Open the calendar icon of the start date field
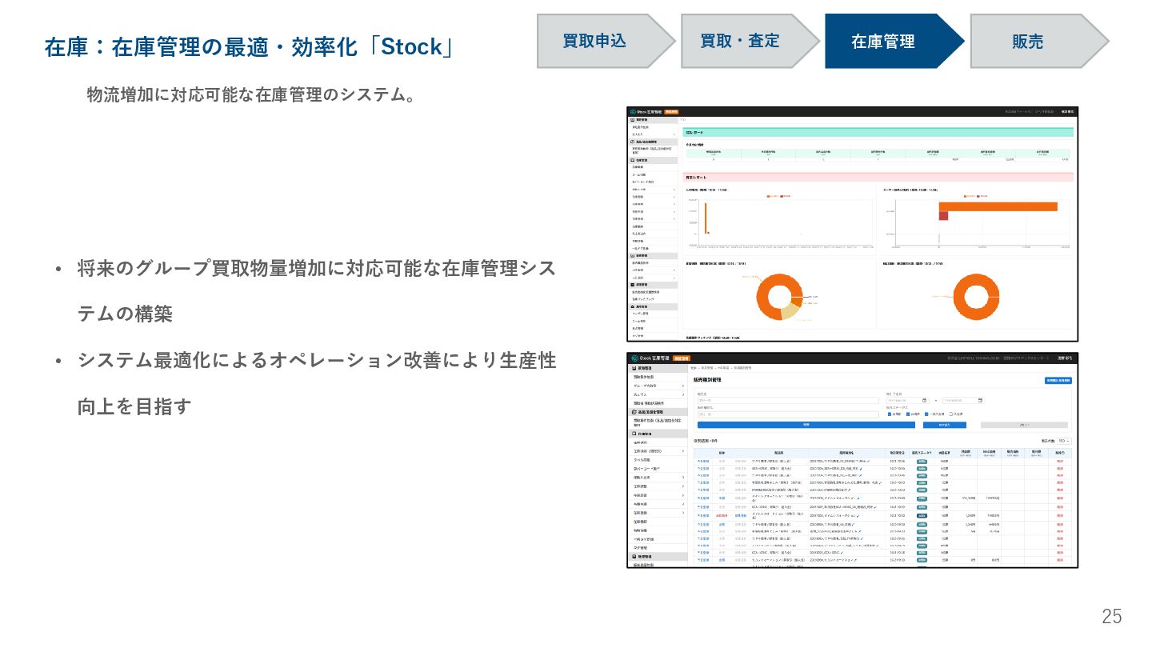The width and height of the screenshot is (1152, 648). [x=924, y=400]
